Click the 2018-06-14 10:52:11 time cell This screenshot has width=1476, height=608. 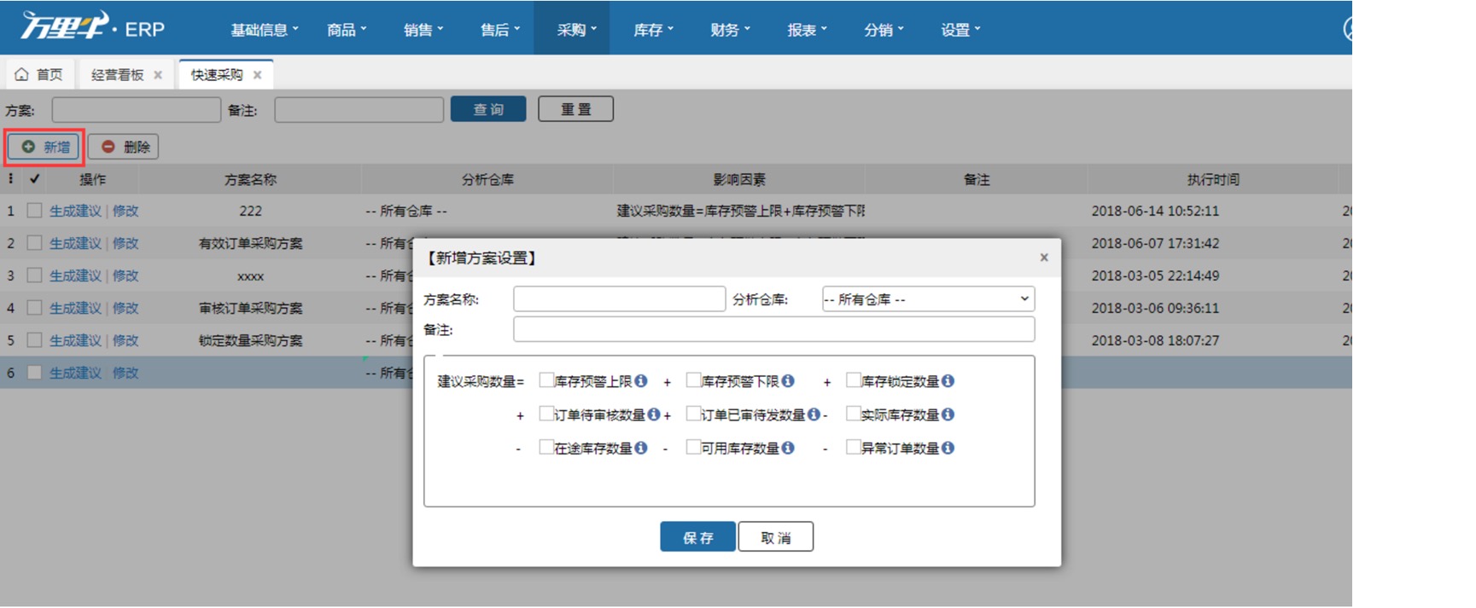[1155, 211]
